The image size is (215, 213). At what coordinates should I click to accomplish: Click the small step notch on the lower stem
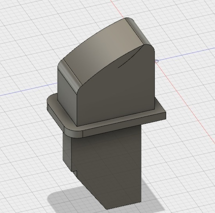click(75, 172)
